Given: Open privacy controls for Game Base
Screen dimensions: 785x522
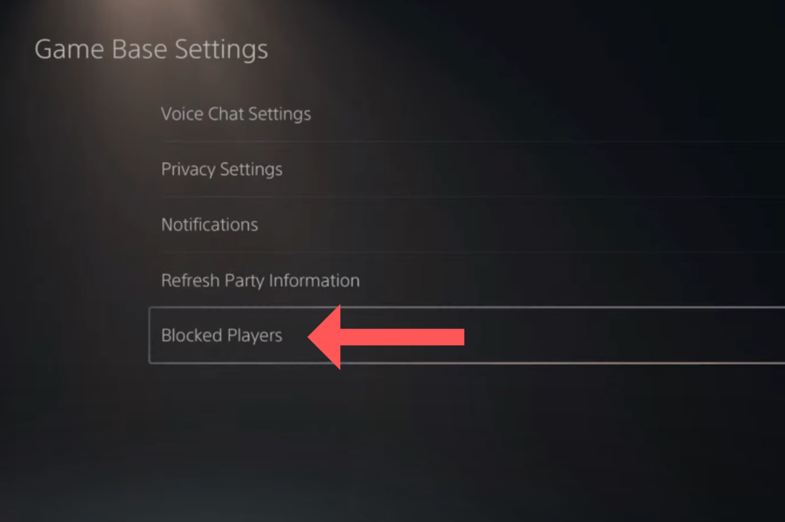Looking at the screenshot, I should (x=221, y=169).
